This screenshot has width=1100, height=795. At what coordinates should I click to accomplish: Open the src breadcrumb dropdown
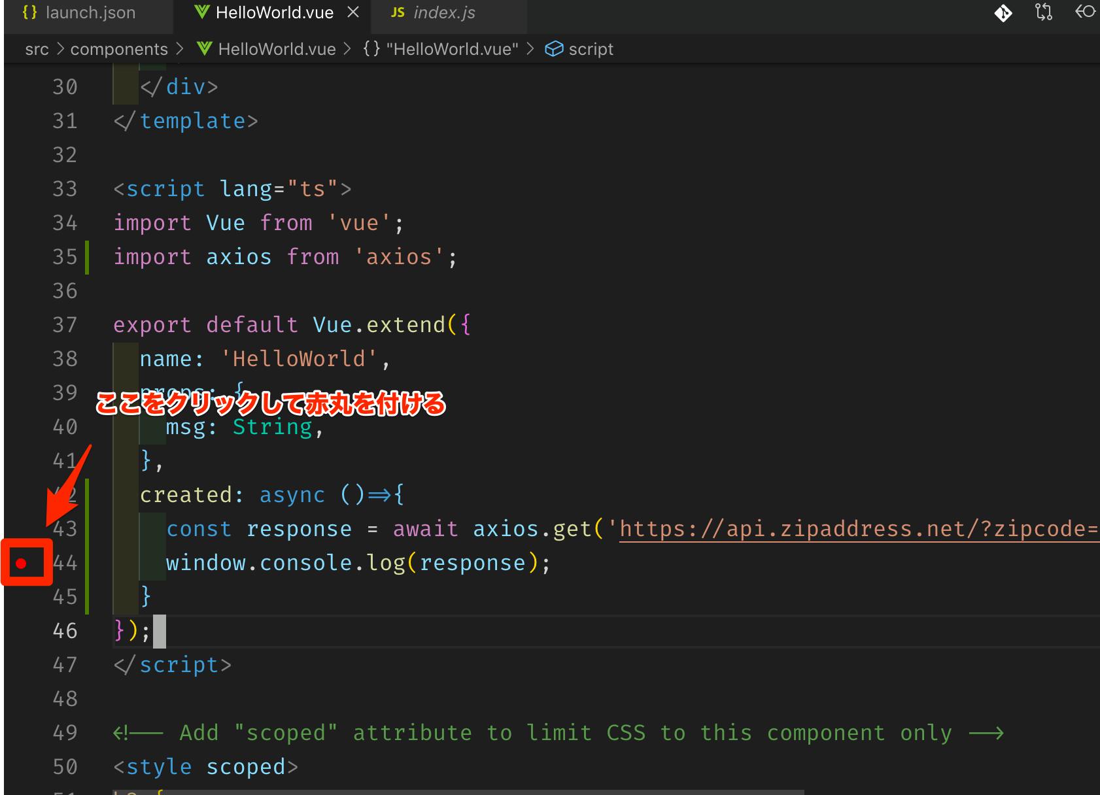(37, 48)
